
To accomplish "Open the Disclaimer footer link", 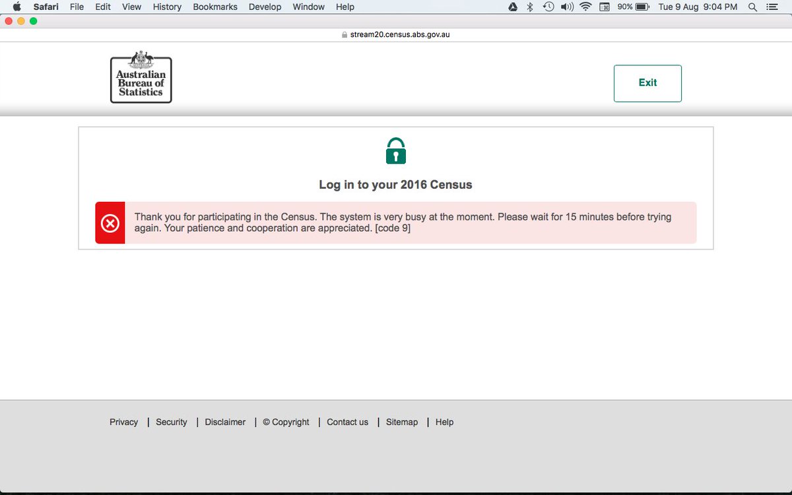I will tap(225, 422).
